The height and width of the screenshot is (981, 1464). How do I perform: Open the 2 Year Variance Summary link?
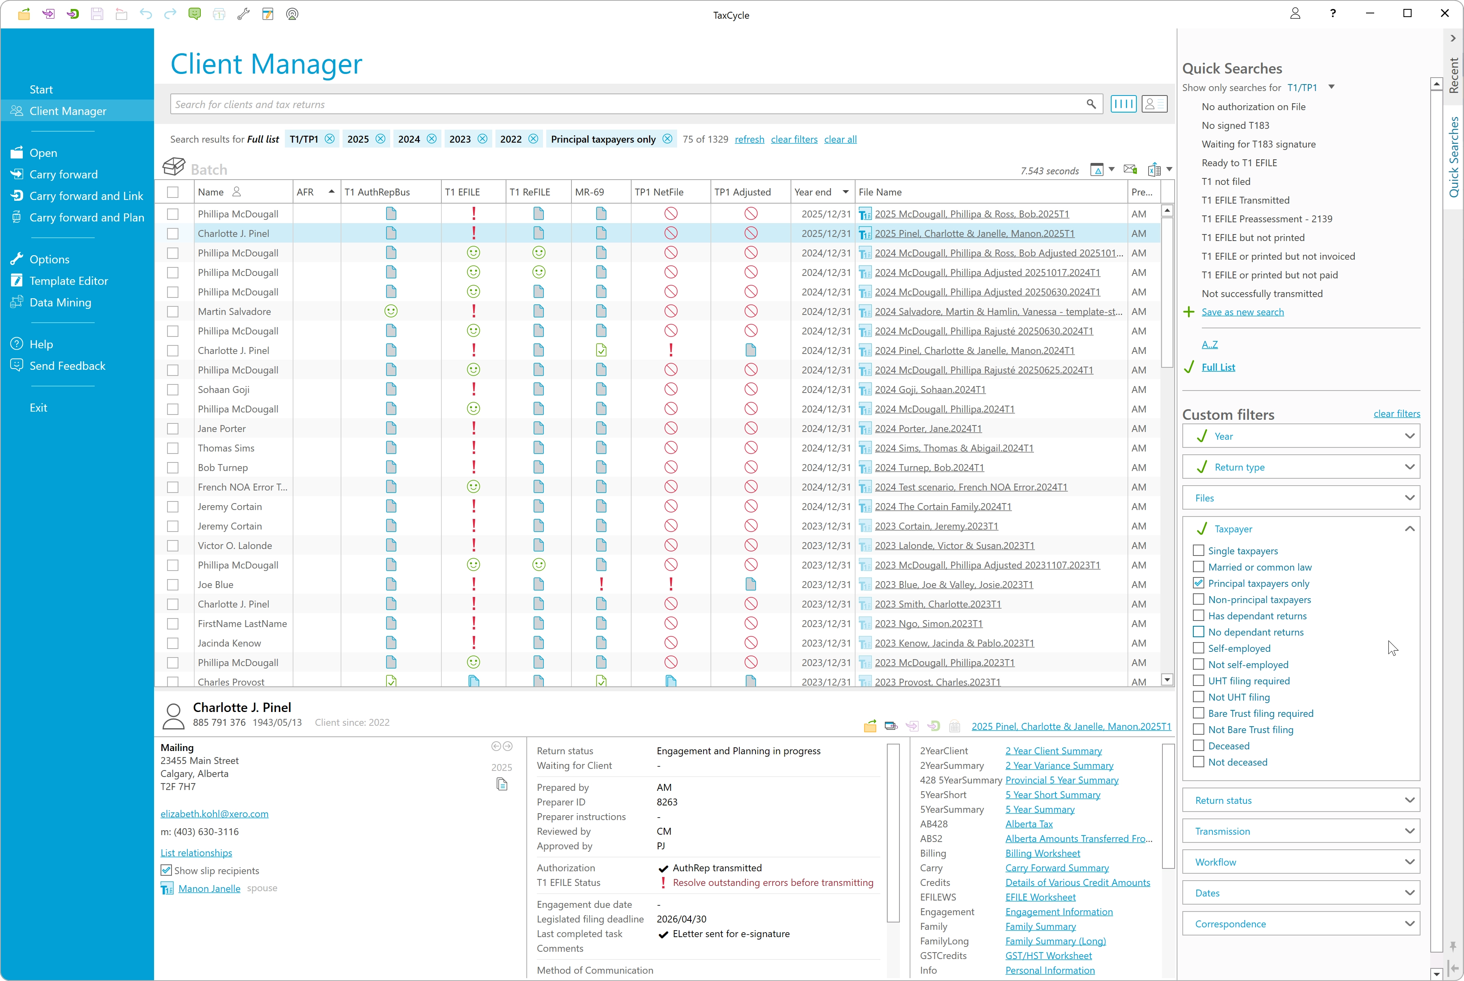point(1059,765)
